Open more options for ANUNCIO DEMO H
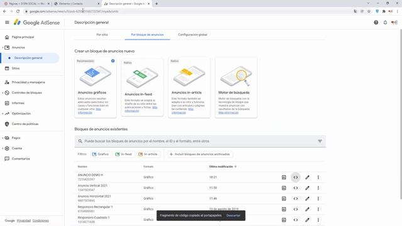This screenshot has width=402, height=226. point(318,177)
